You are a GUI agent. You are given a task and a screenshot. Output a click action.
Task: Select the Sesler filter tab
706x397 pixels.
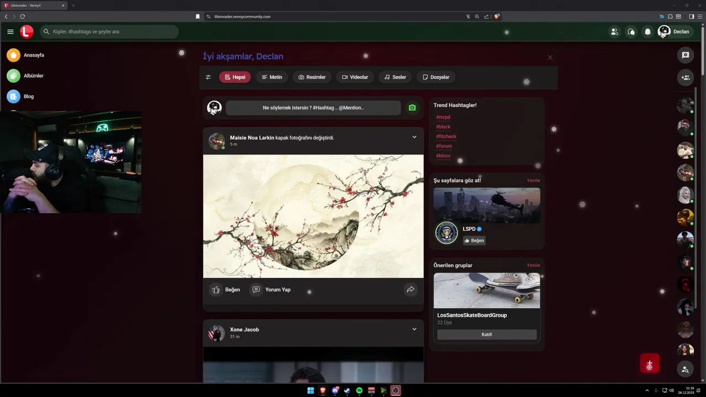tap(395, 77)
